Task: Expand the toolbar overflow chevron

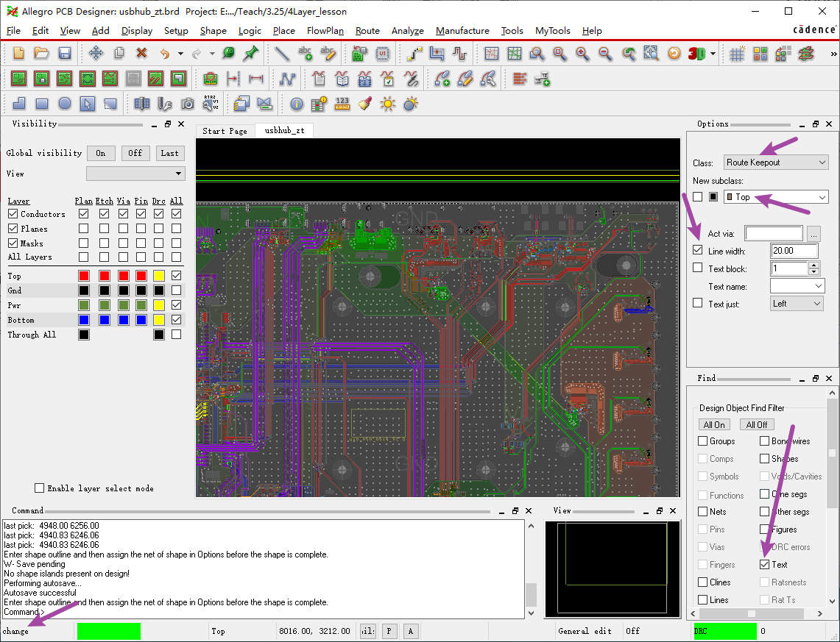Action: (833, 54)
